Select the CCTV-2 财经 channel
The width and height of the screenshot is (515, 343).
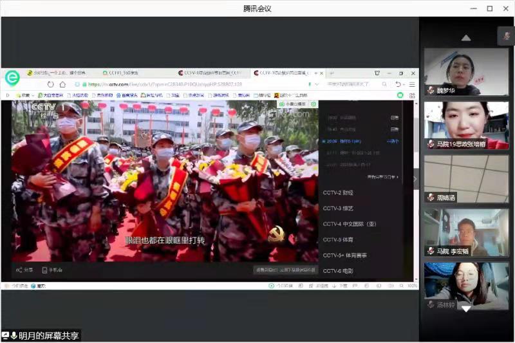point(338,192)
